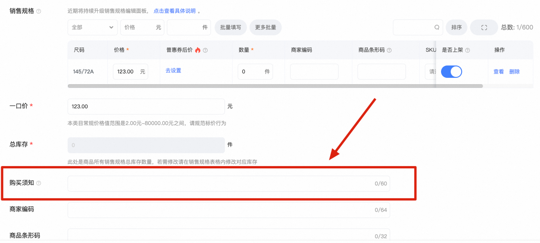Click the spec search input box
This screenshot has height=243, width=540.
[x=418, y=27]
